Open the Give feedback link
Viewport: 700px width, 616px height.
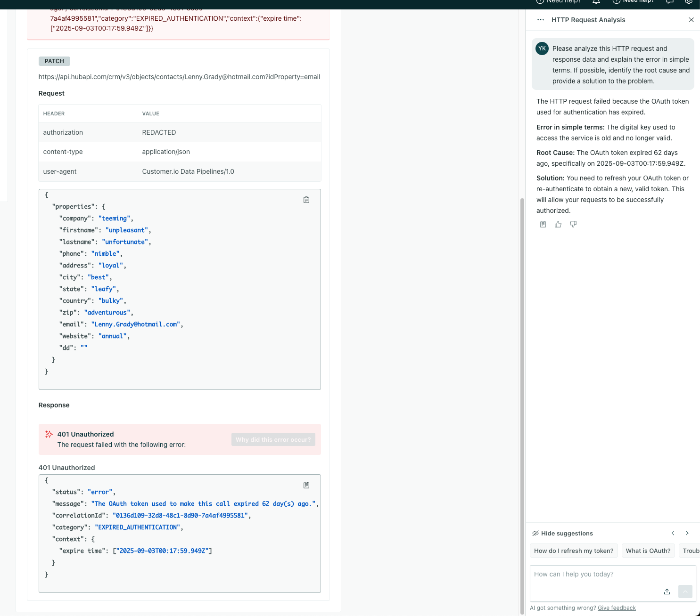(x=617, y=608)
